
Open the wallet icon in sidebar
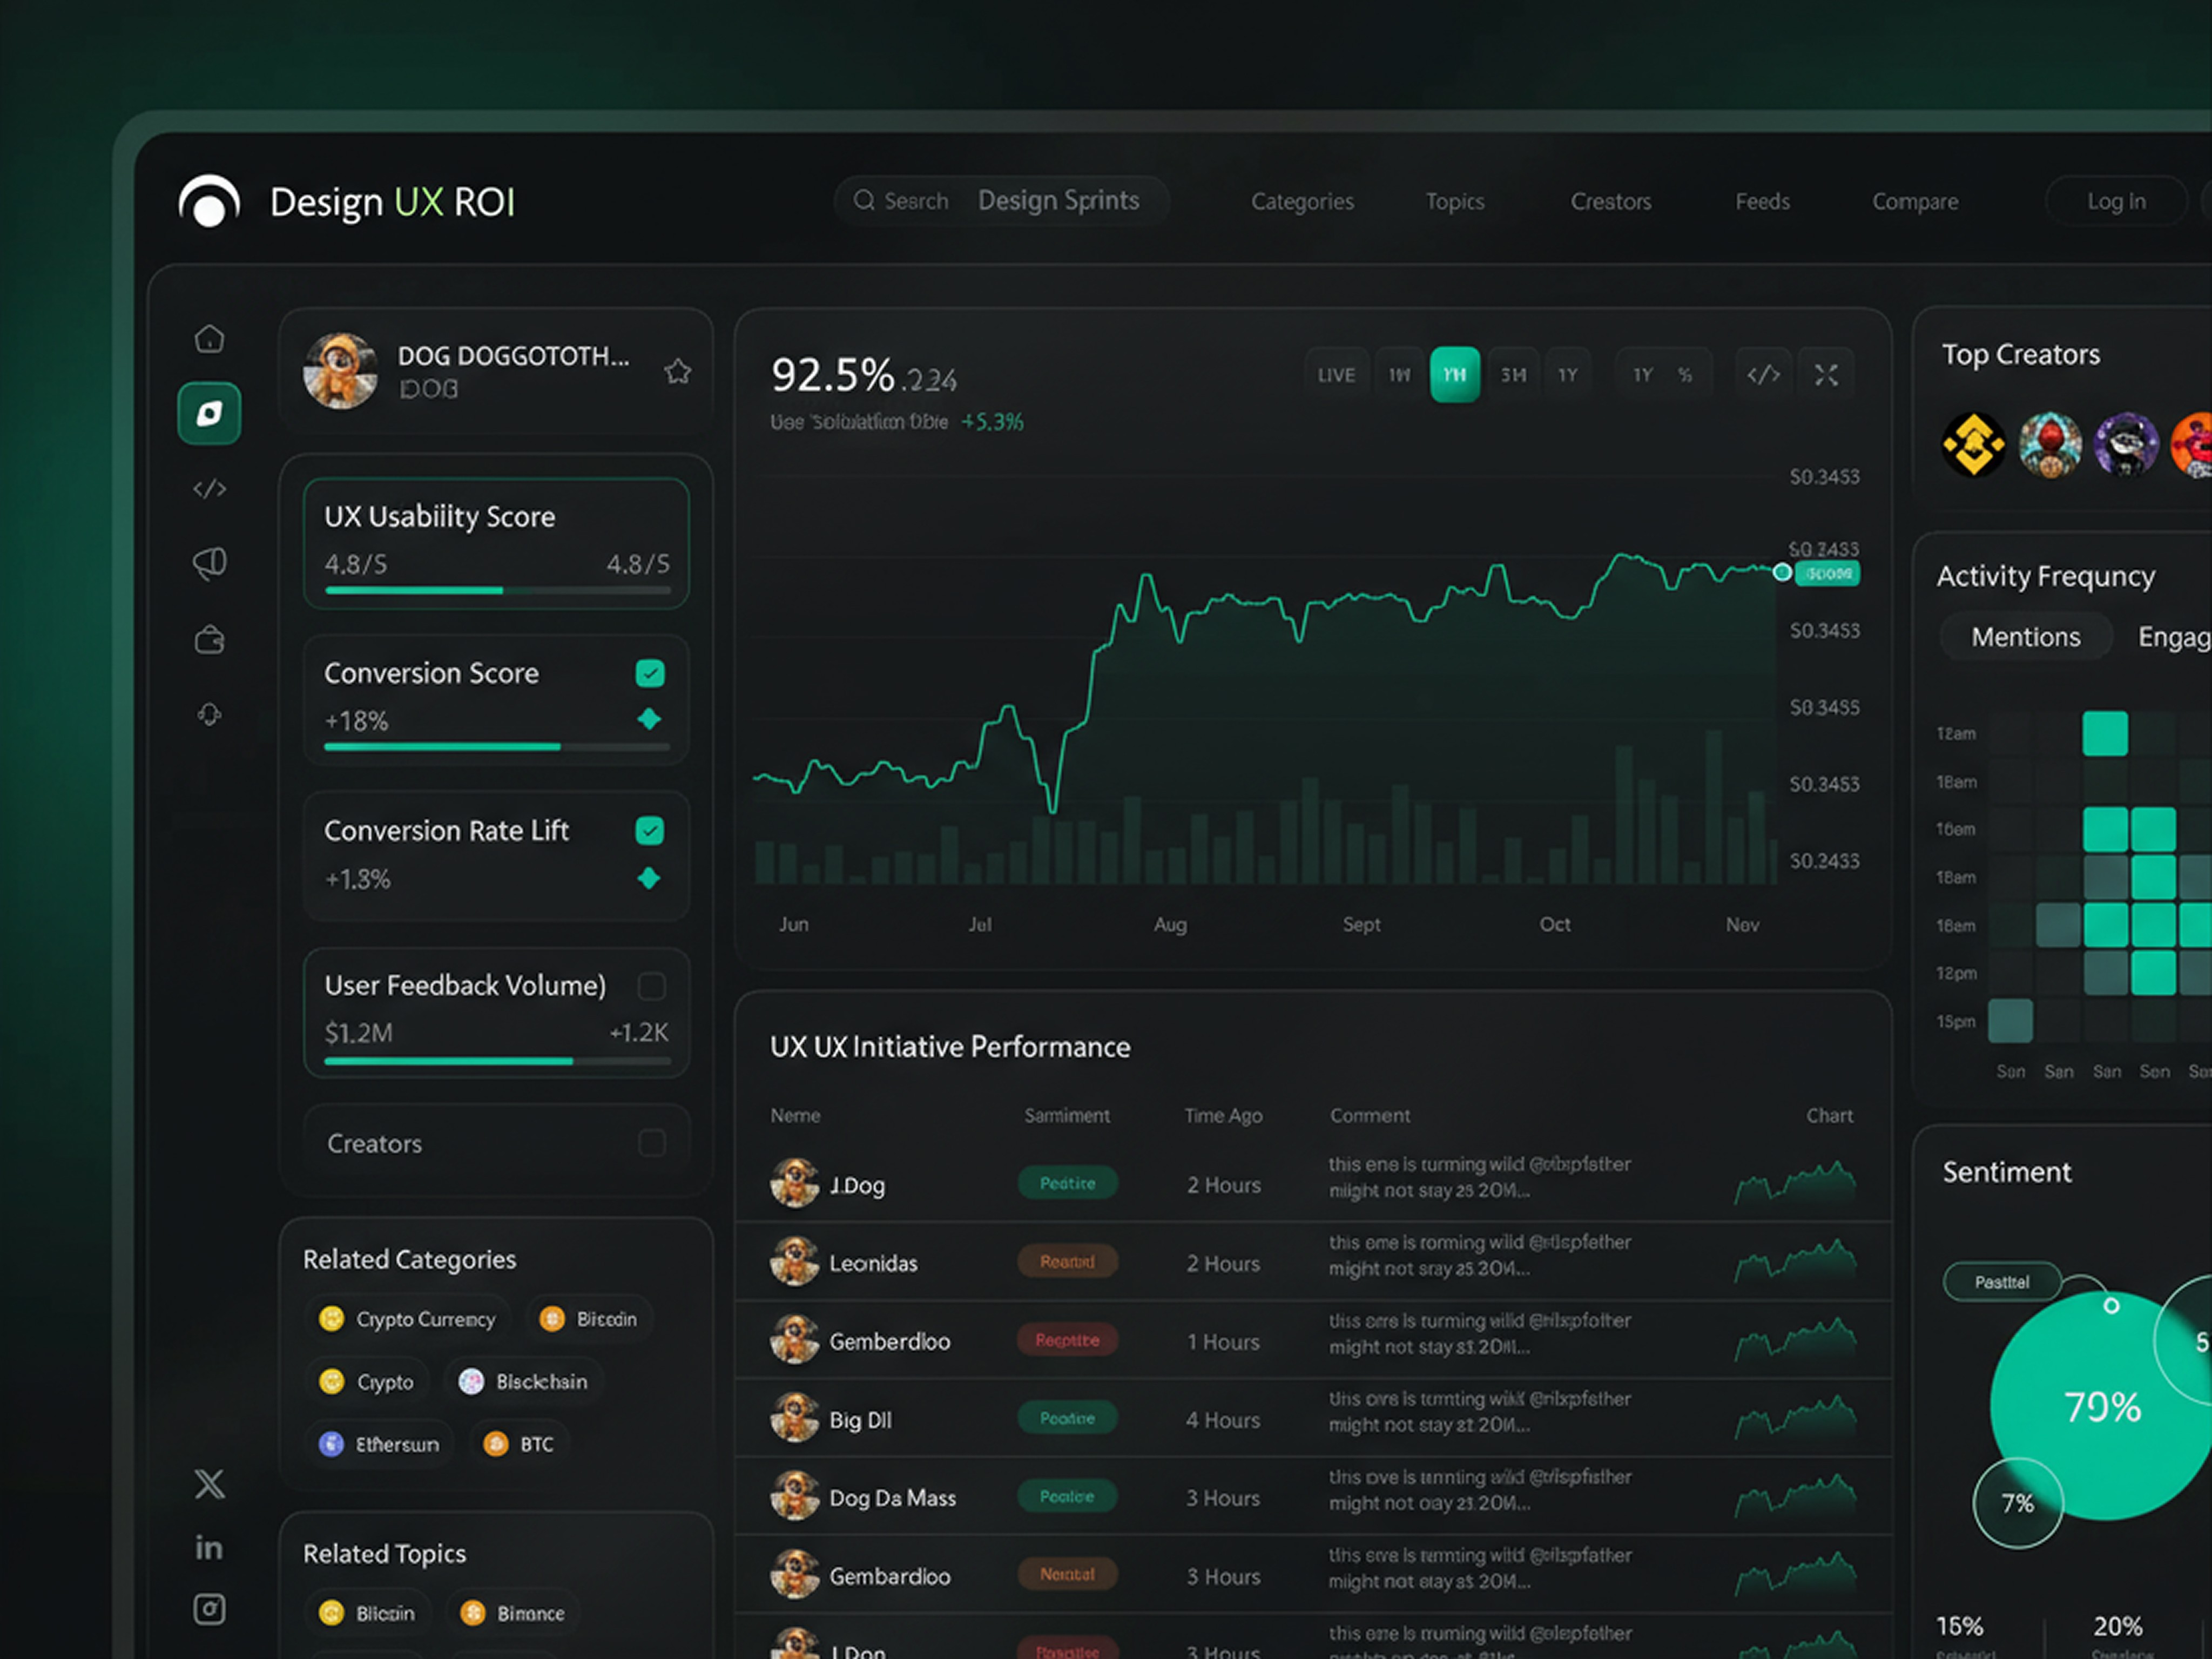coord(209,639)
